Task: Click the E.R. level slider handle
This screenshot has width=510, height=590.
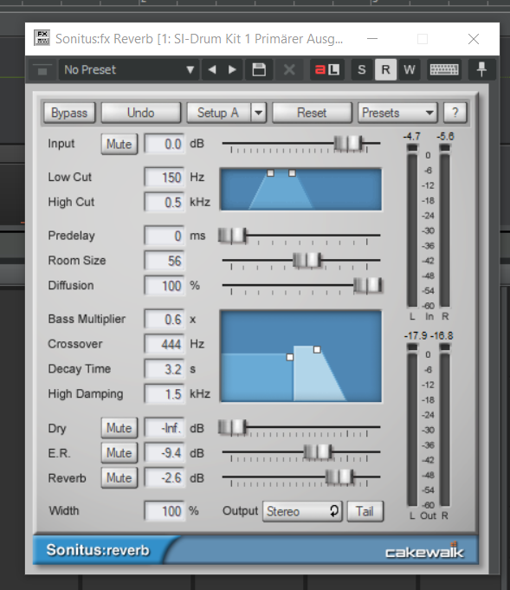Action: (318, 452)
